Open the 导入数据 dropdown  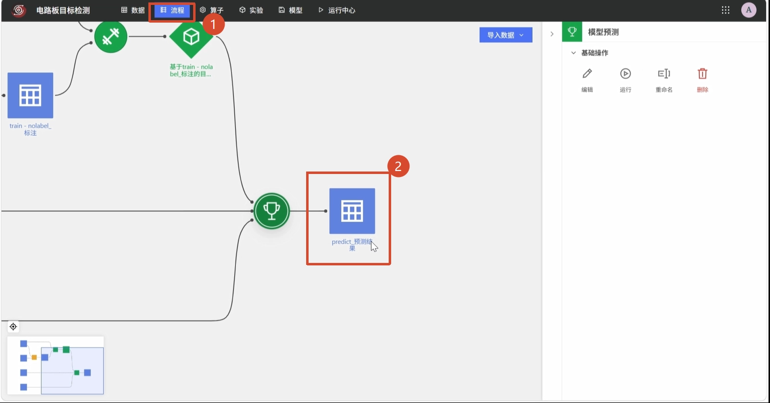point(506,35)
